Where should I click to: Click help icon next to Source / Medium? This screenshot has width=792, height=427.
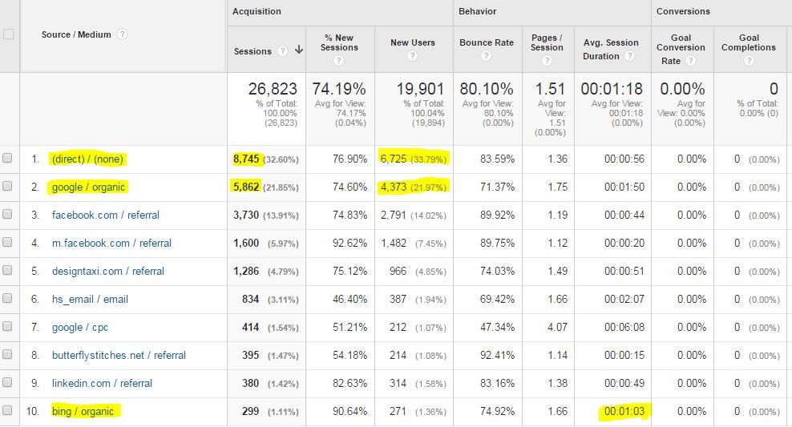[x=123, y=34]
